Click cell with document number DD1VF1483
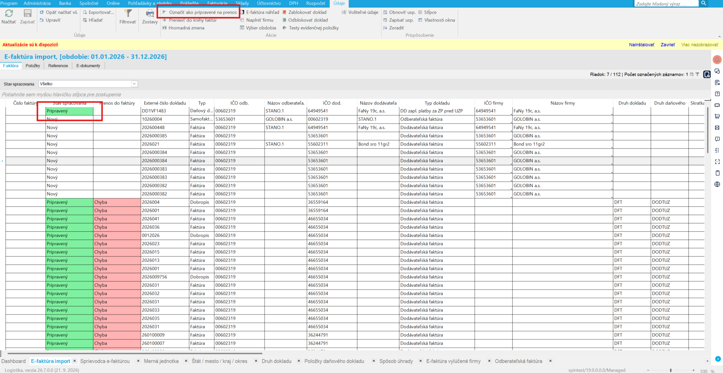723x373 pixels. (165, 111)
